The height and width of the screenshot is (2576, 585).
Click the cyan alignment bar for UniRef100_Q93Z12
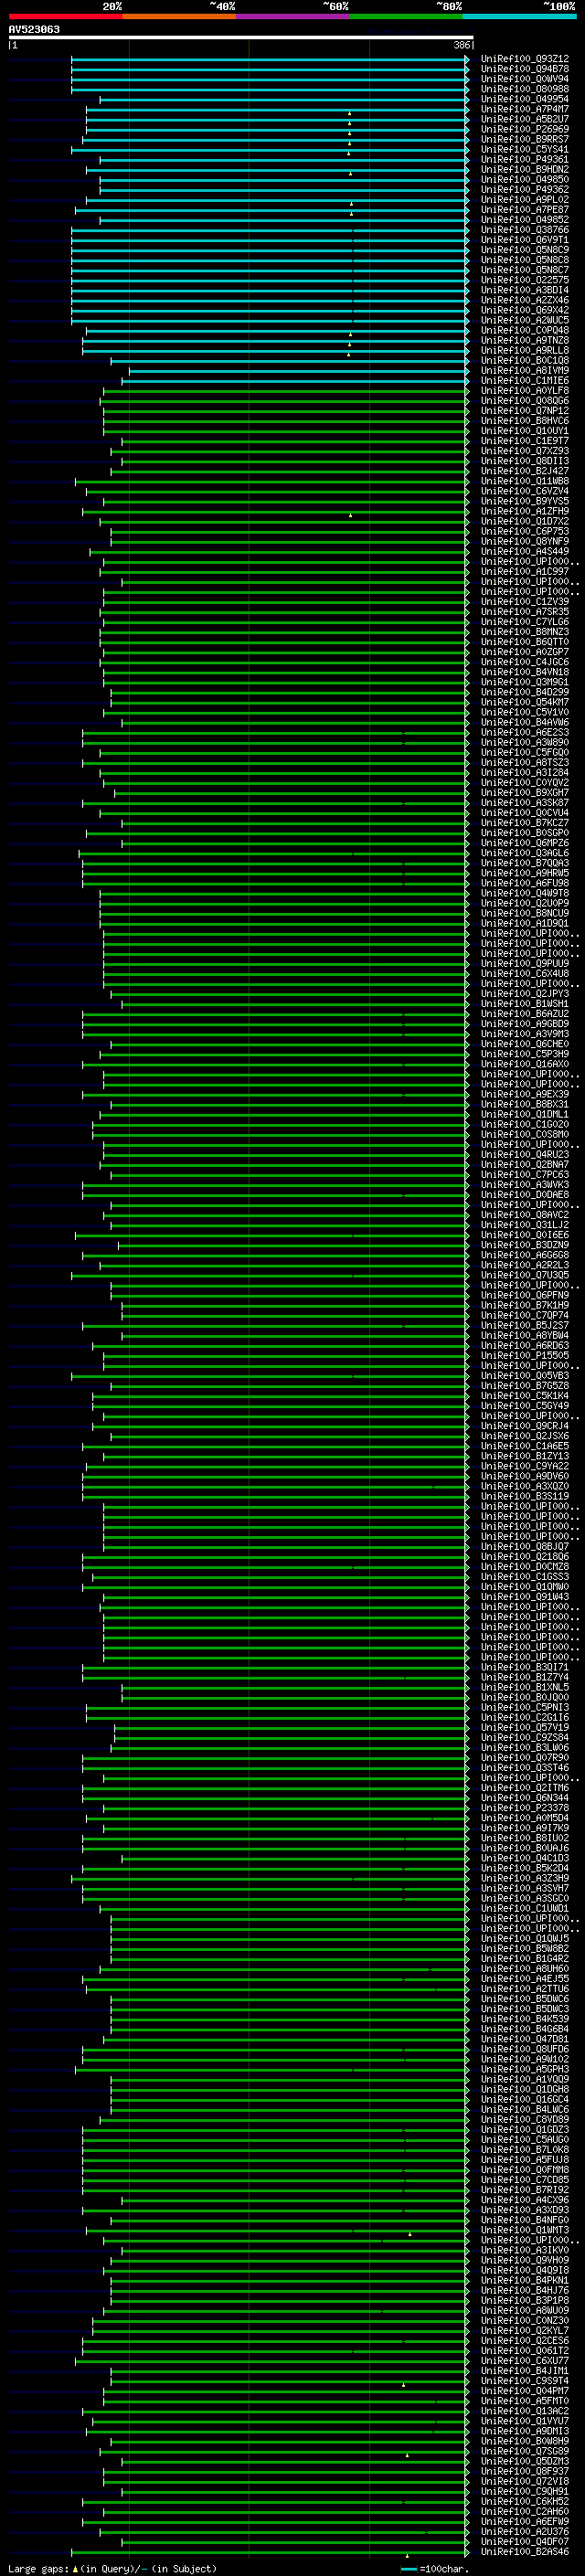click(x=270, y=59)
